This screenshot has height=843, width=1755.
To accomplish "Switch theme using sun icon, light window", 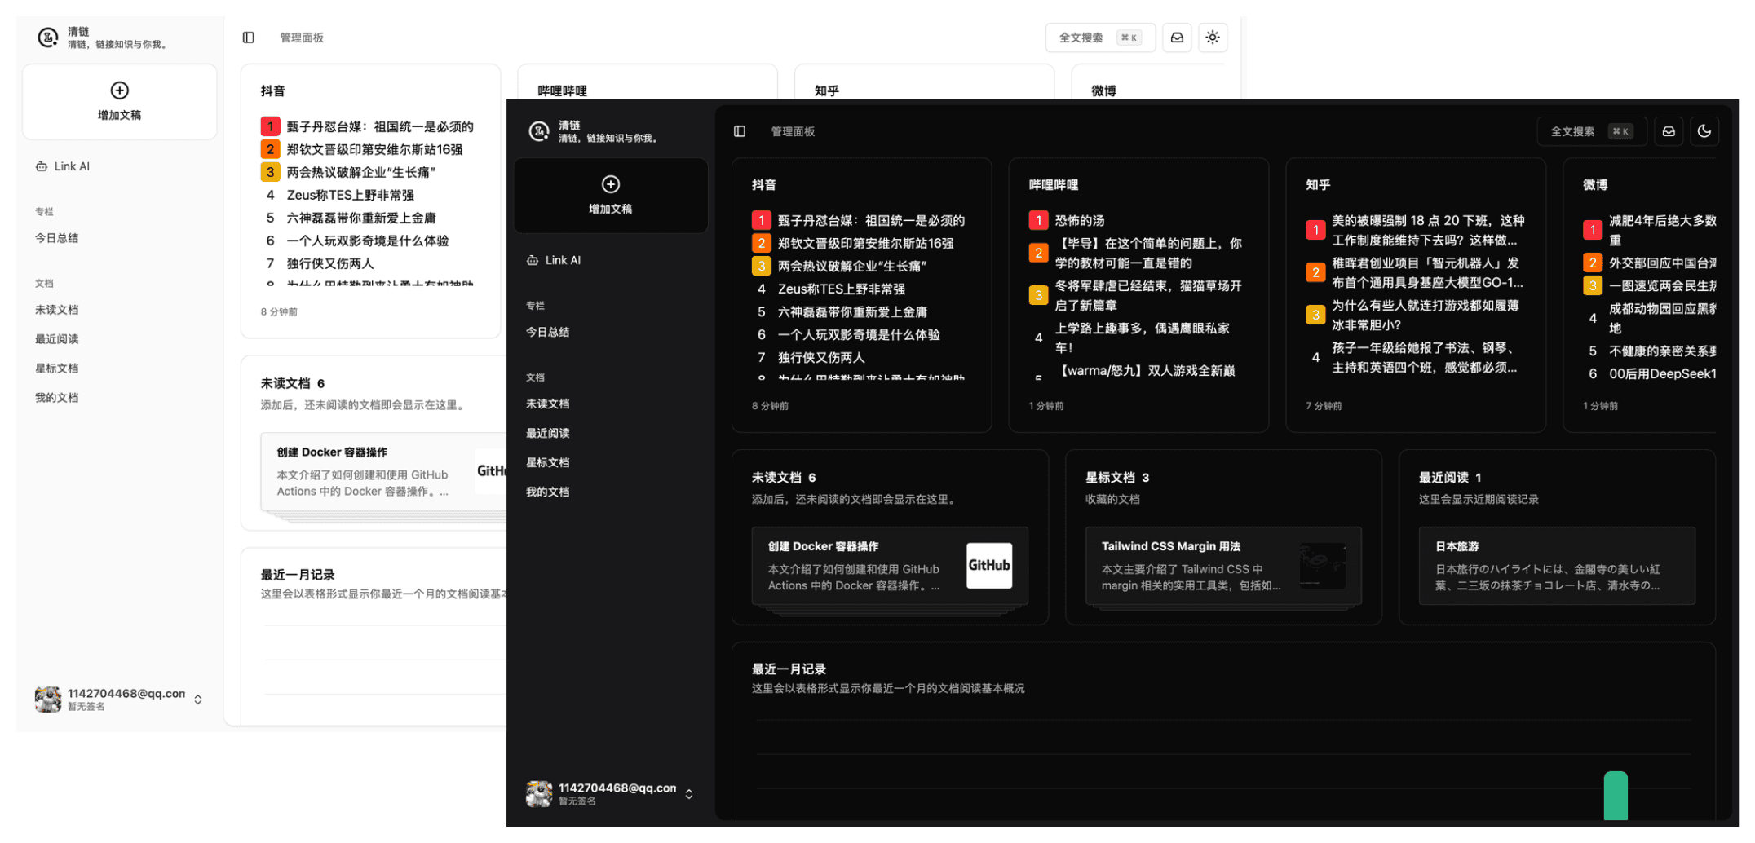I will point(1213,38).
